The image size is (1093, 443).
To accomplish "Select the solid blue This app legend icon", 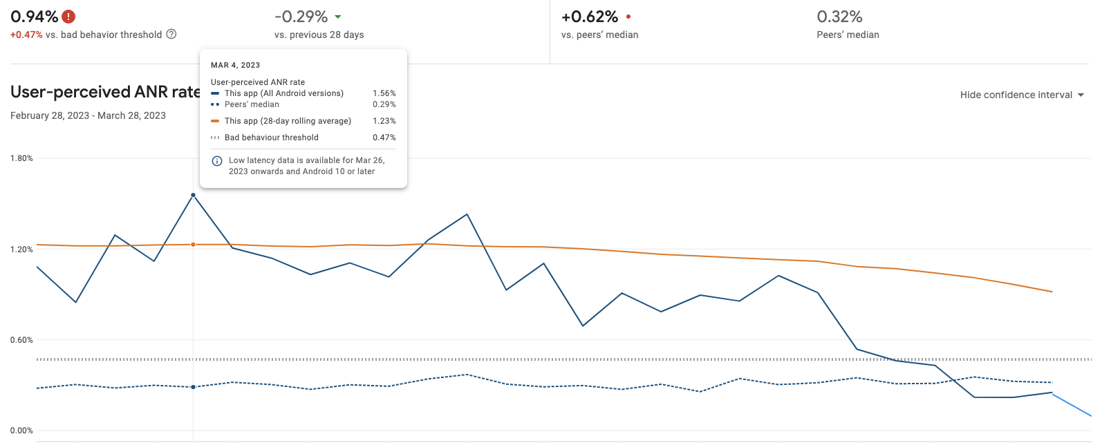I will click(216, 93).
